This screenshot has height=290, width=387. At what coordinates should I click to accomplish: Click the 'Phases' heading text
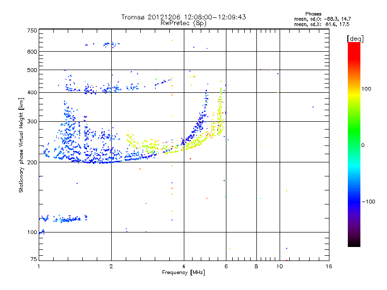(x=313, y=14)
